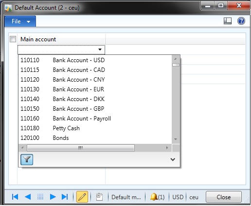
Task: Click the filter funnel icon
Action: click(x=27, y=160)
